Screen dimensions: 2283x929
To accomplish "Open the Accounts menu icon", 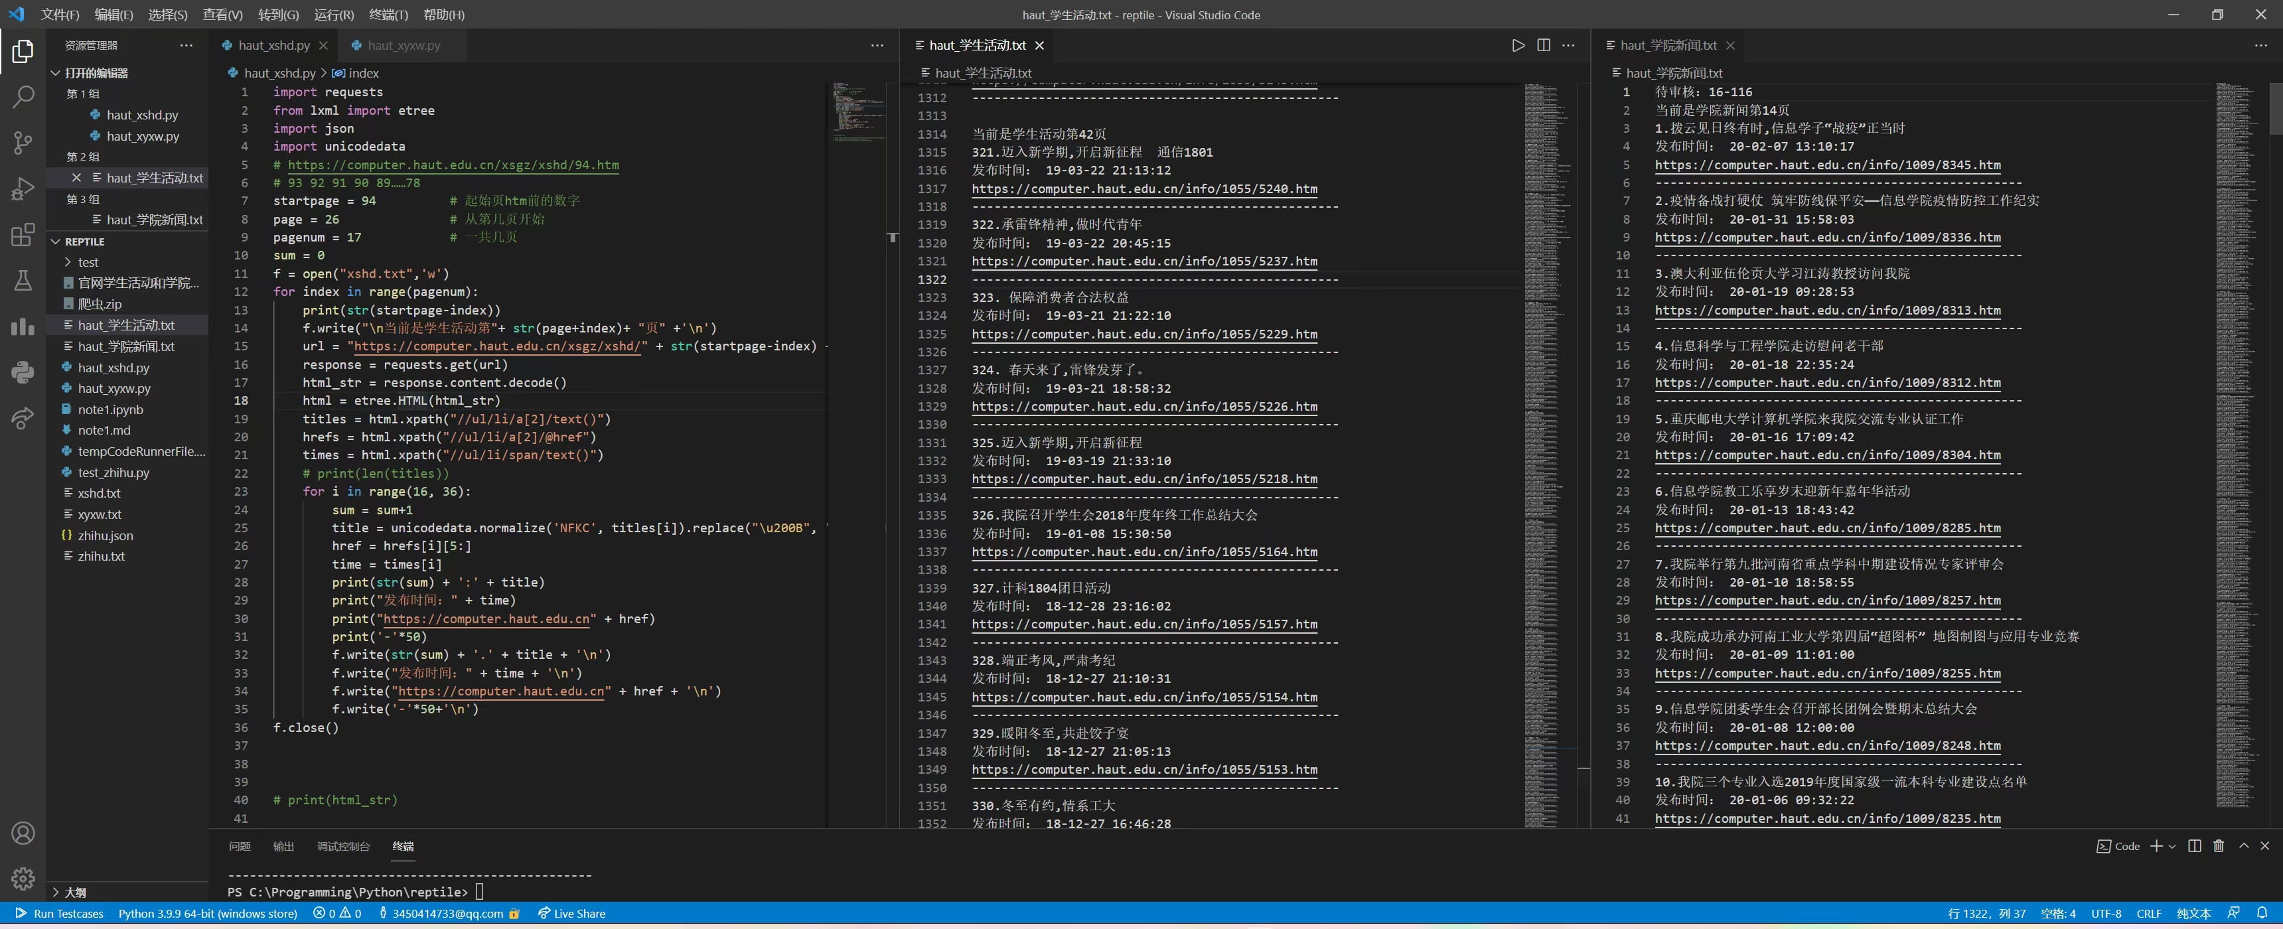I will [23, 833].
